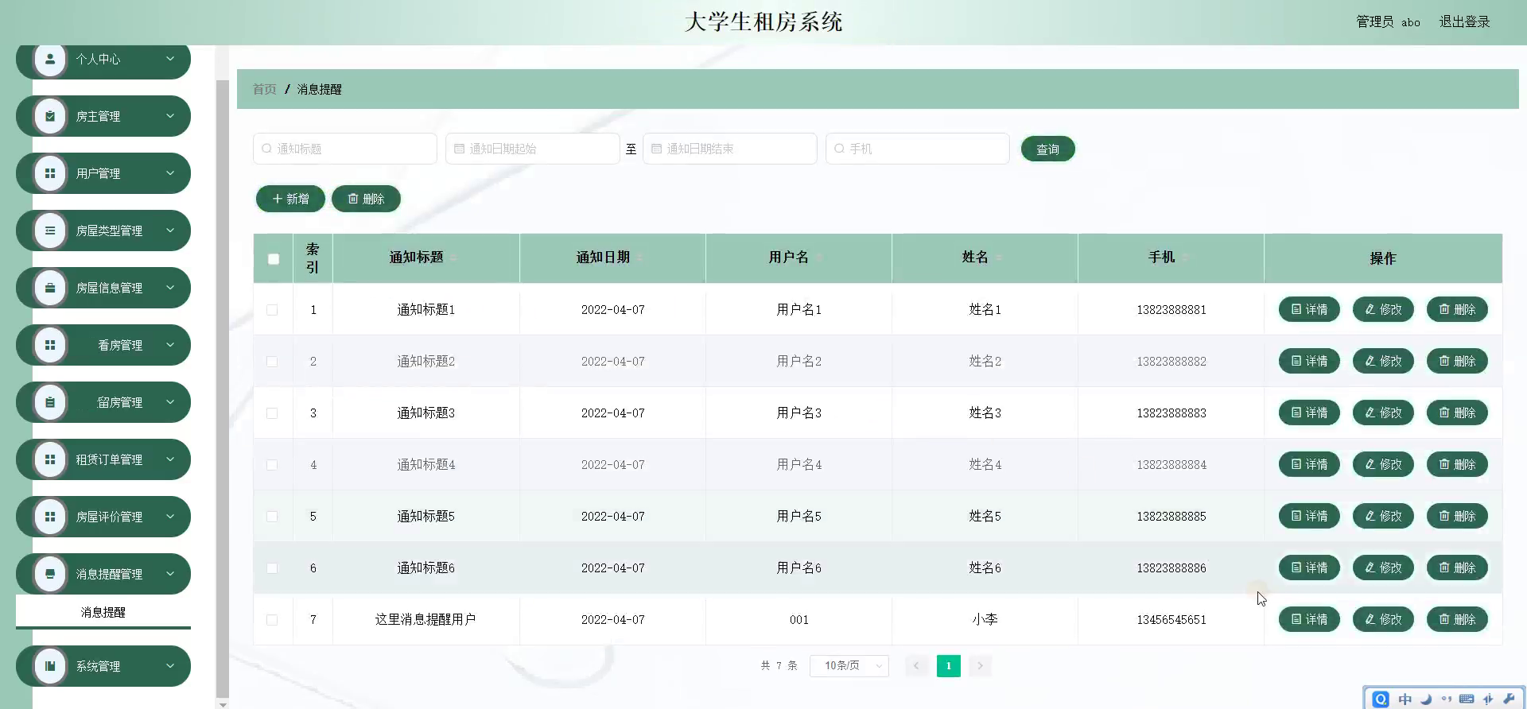Viewport: 1527px width, 709px height.
Task: Check the checkbox for row 通知标题1
Action: coord(272,310)
